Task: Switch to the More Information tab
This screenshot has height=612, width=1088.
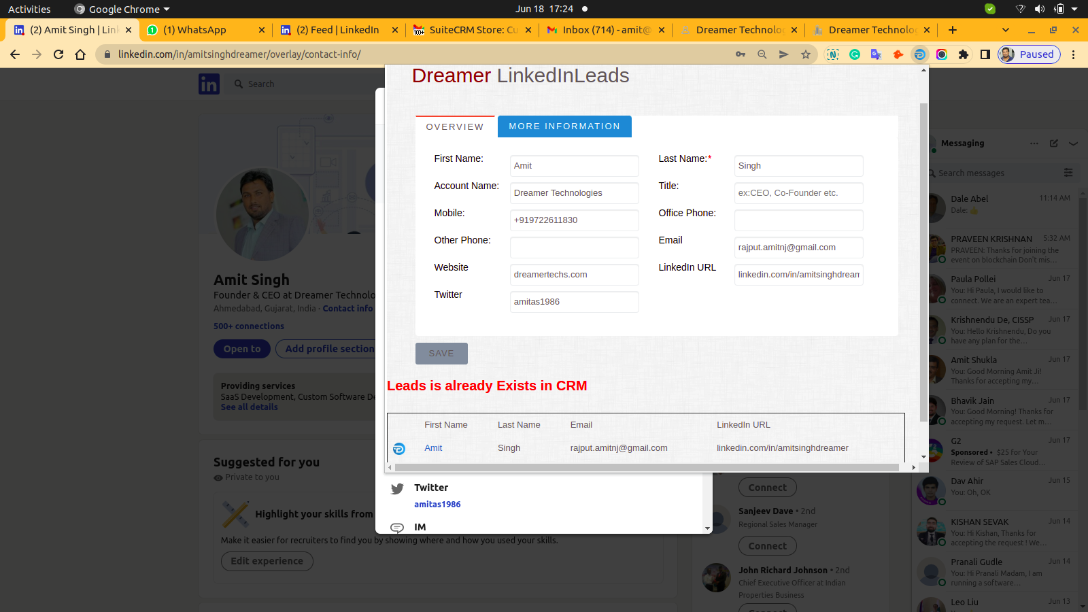Action: tap(564, 126)
